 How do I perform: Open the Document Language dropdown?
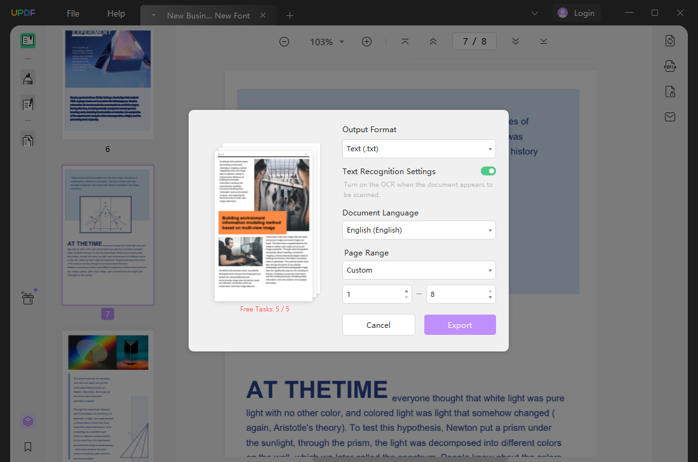419,229
